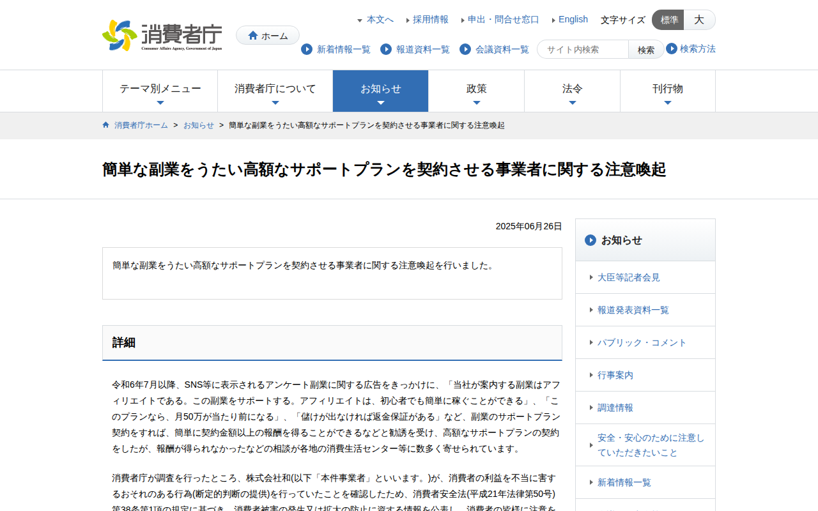This screenshot has width=818, height=511.
Task: Open the 採用情報 link
Action: [x=431, y=20]
